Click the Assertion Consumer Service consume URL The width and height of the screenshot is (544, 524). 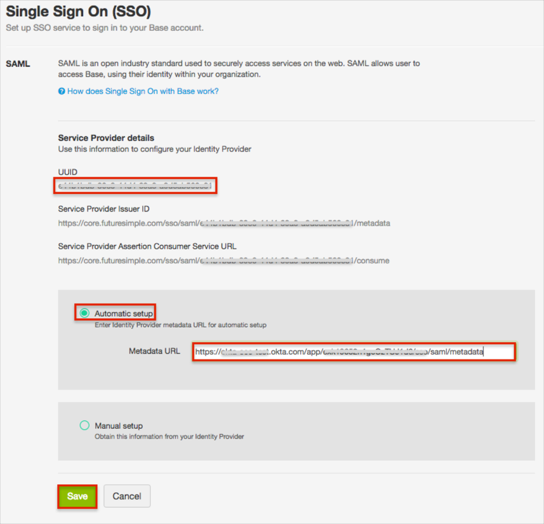click(223, 260)
